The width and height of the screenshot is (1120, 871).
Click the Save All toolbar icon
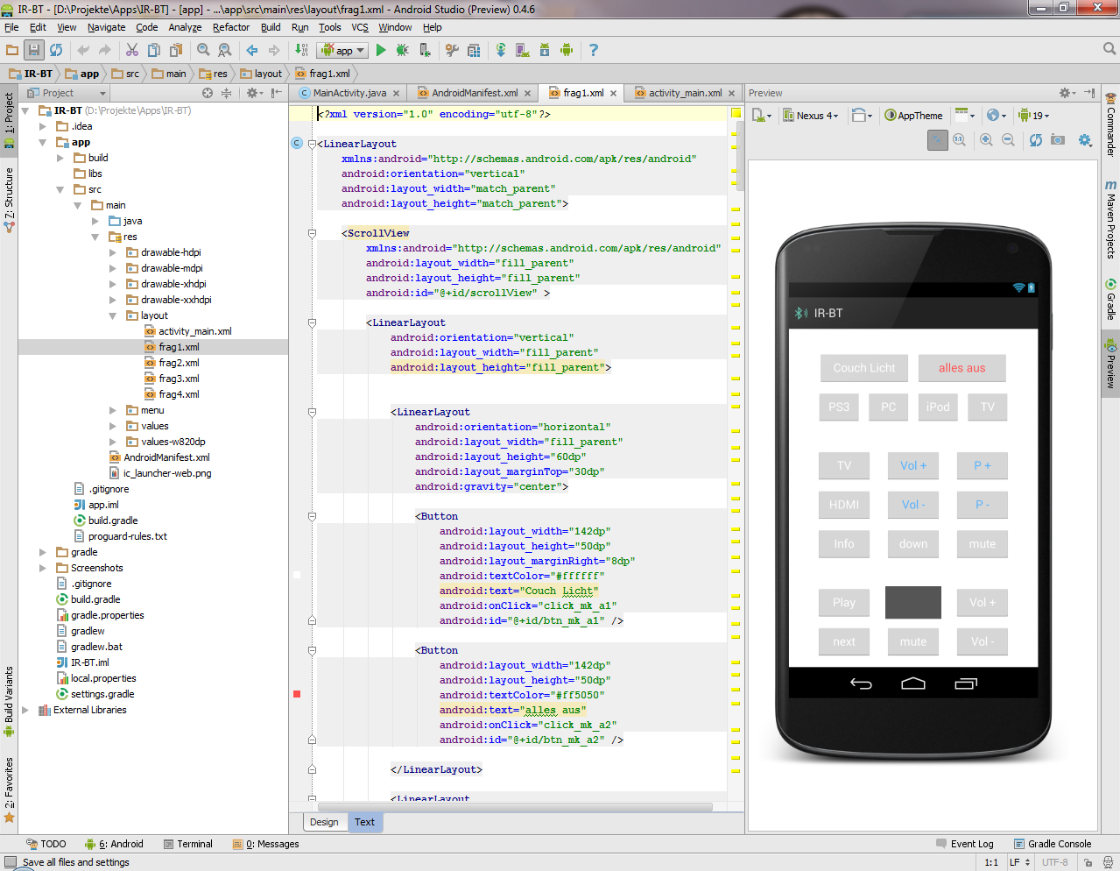33,50
